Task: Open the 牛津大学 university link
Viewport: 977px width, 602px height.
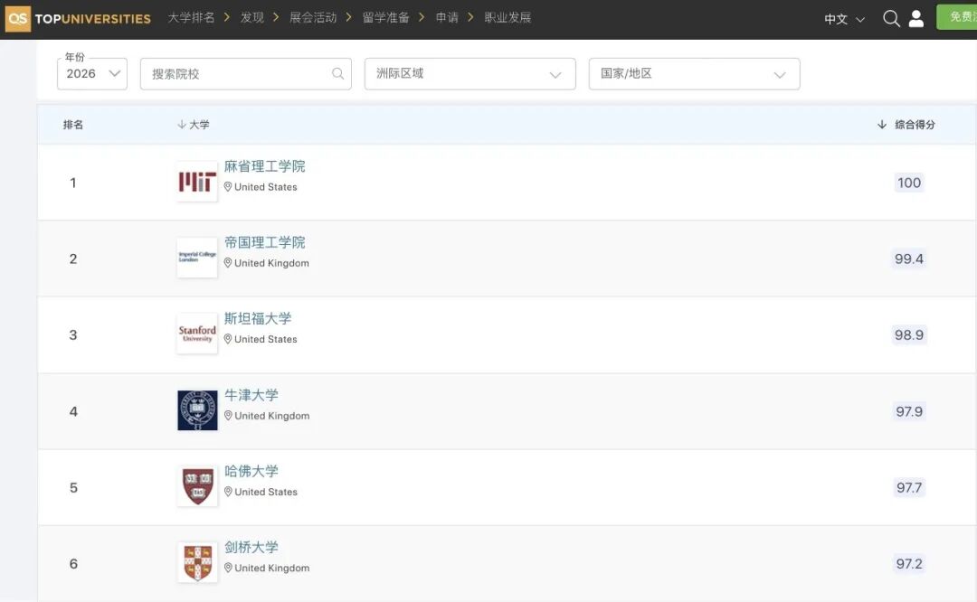Action: [251, 395]
